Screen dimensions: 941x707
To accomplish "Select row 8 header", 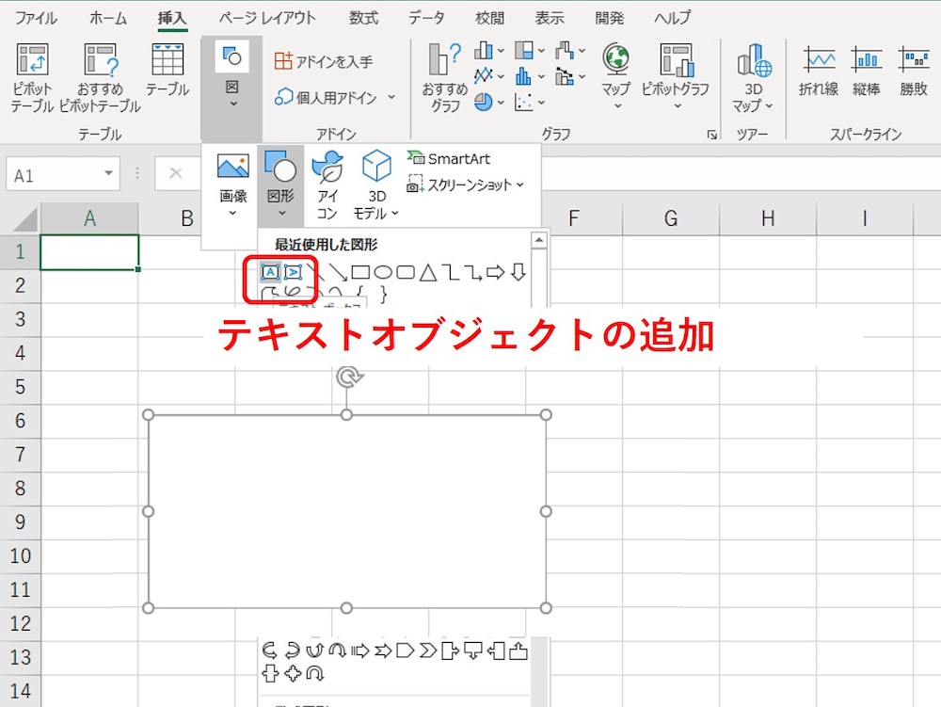I will 20,488.
